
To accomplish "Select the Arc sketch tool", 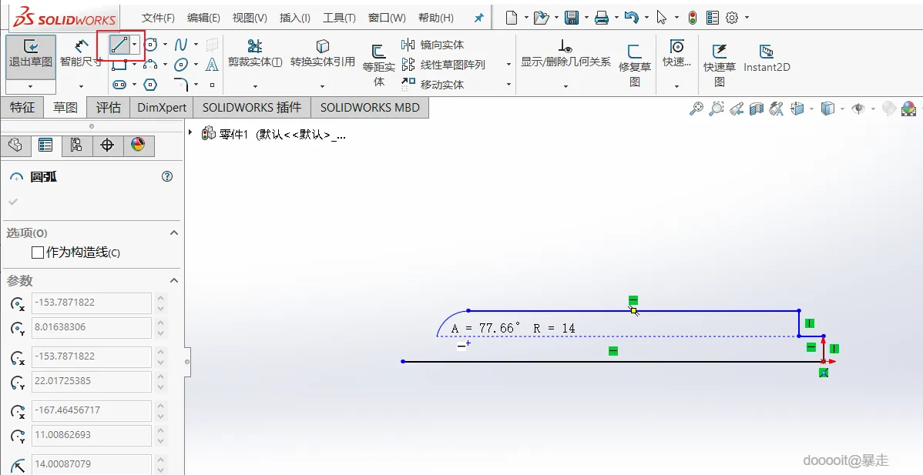I will click(151, 65).
